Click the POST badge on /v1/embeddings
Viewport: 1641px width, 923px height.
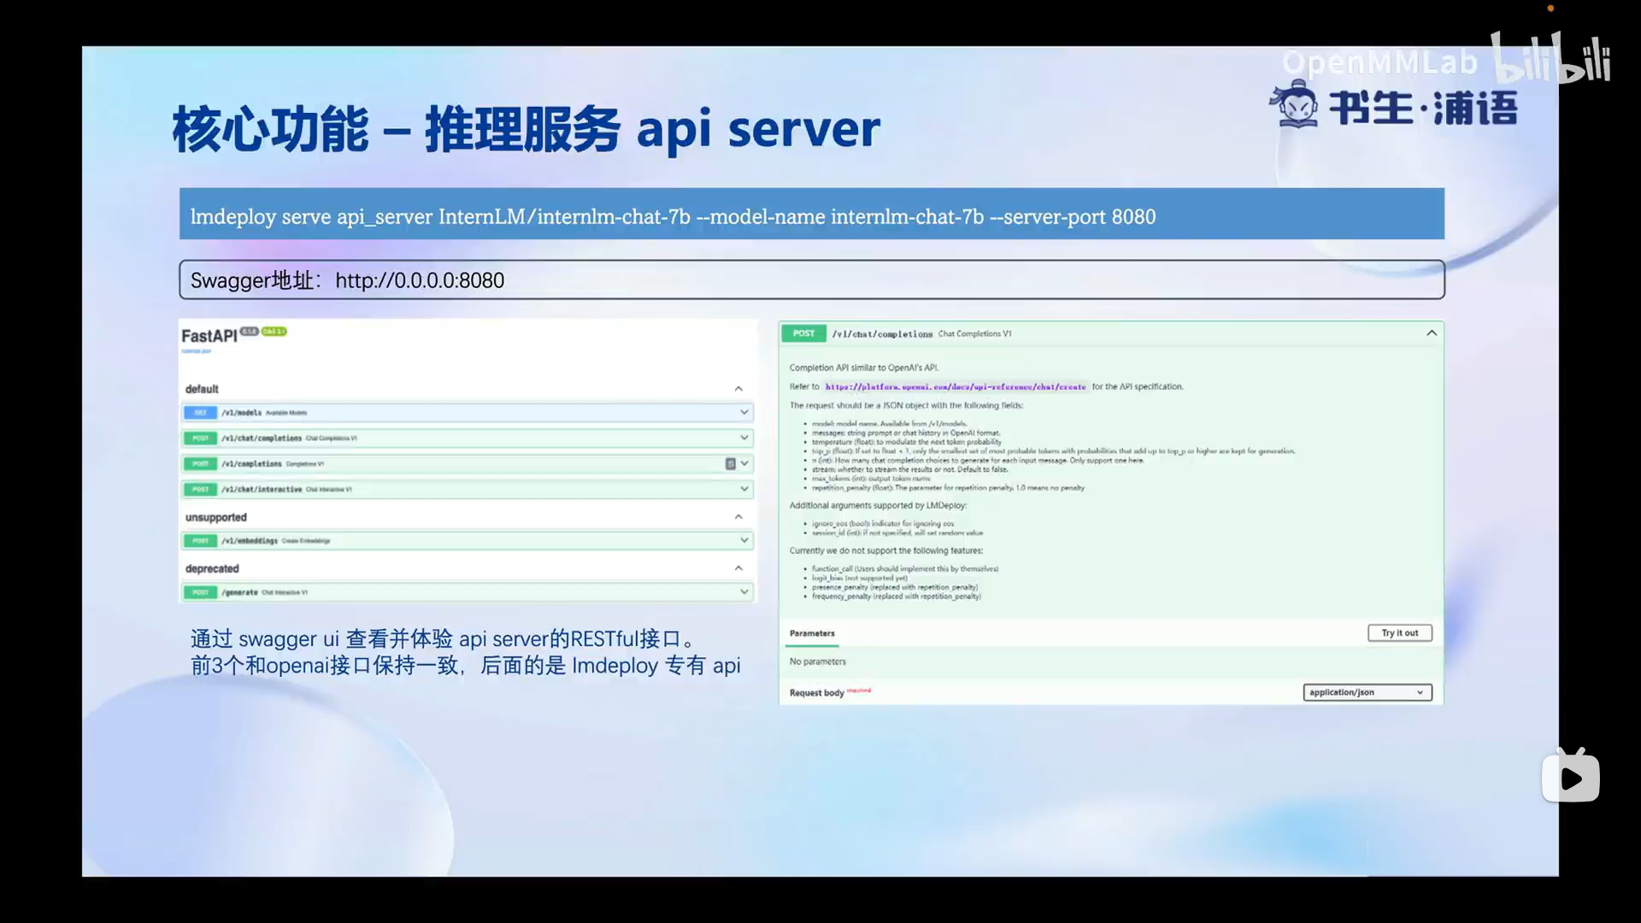pyautogui.click(x=200, y=541)
